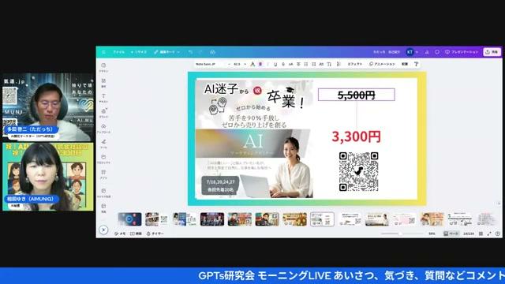The width and height of the screenshot is (505, 284).
Task: Open the KT account avatar menu
Action: point(410,52)
